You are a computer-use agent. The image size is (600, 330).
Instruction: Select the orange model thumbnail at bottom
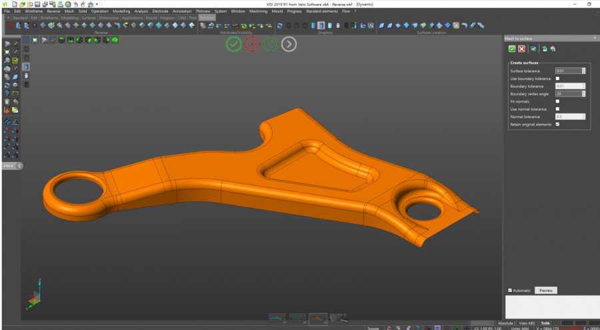pos(317,319)
